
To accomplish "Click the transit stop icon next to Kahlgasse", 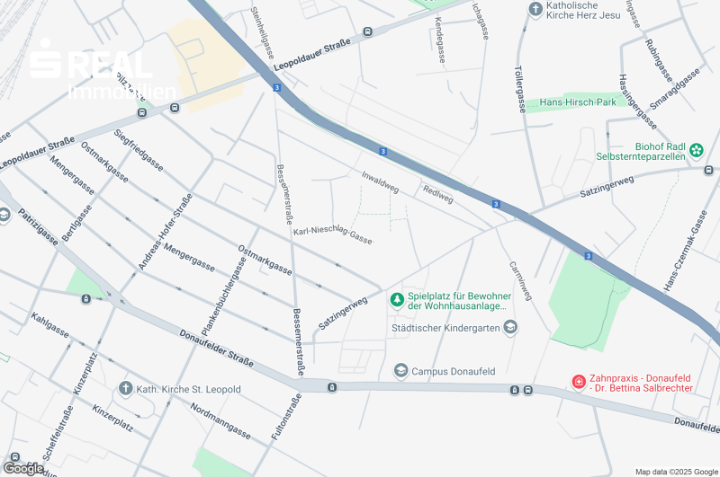I will (85, 299).
